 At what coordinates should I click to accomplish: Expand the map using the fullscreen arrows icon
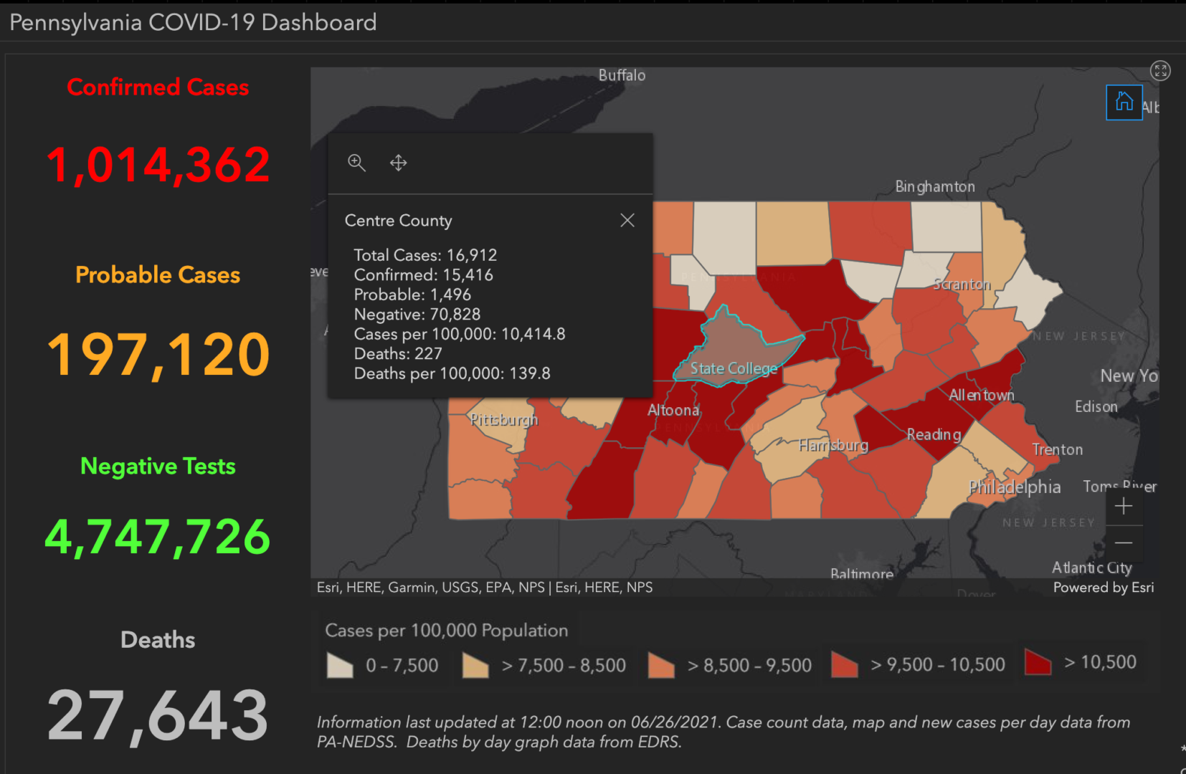point(1160,70)
